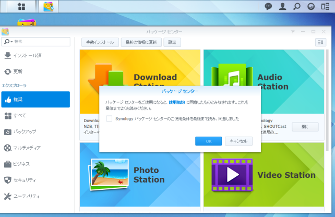
Task: Select 更新 in the sidebar
Action: click(35, 71)
